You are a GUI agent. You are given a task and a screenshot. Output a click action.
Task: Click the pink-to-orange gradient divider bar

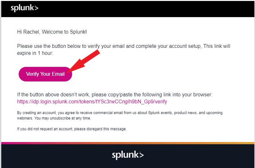click(128, 143)
